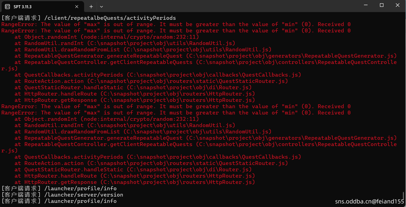Expand the new tab profile dropdown chevron

click(101, 7)
